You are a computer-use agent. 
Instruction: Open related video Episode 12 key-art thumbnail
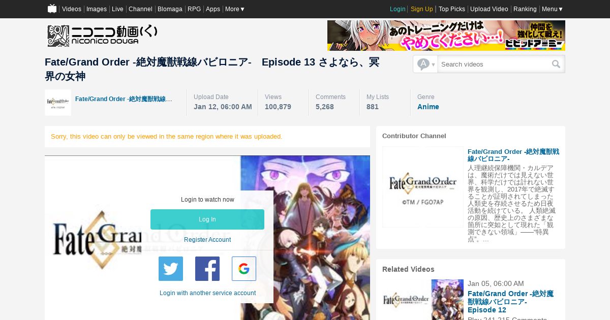coord(447,300)
